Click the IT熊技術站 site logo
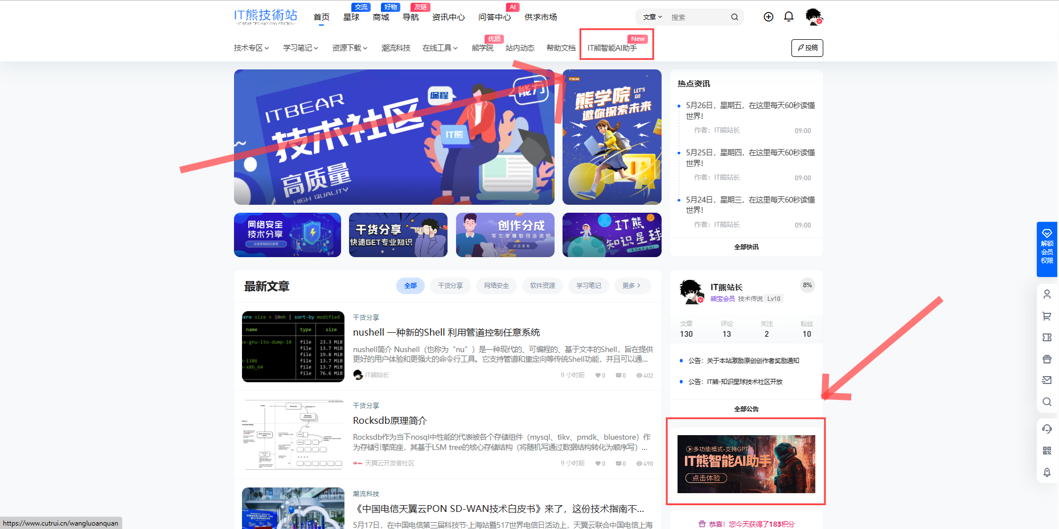The image size is (1059, 529). [x=265, y=16]
